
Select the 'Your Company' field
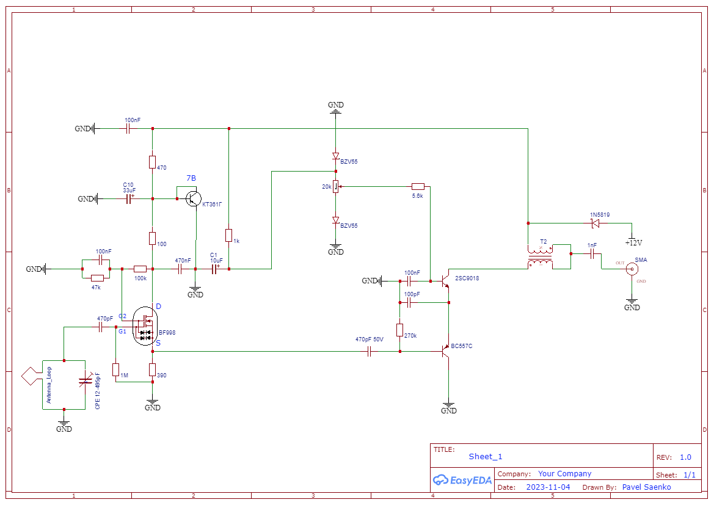[x=564, y=474]
